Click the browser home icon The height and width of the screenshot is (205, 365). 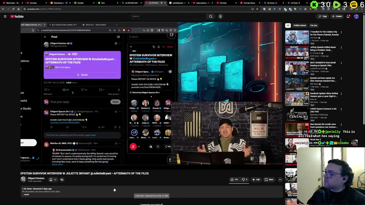point(19,9)
